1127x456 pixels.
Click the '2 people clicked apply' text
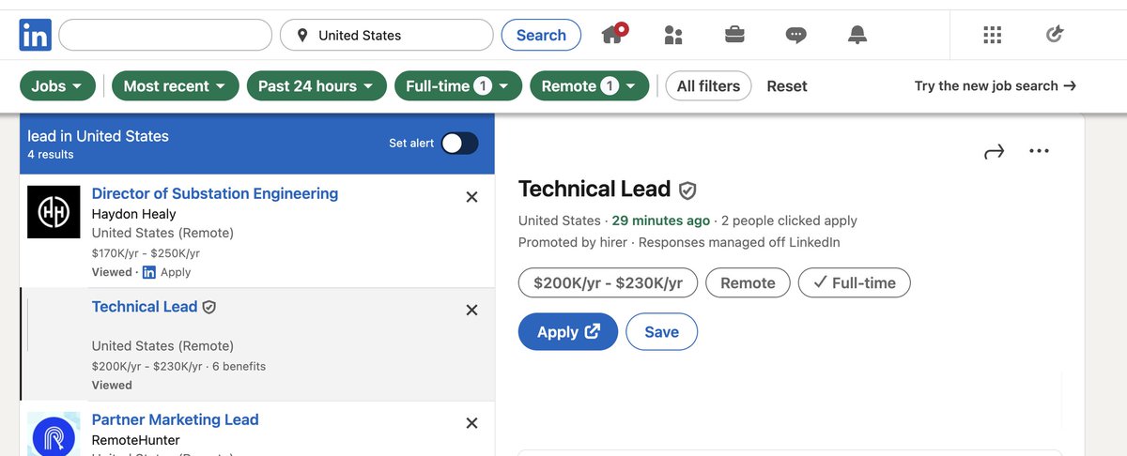click(x=789, y=220)
